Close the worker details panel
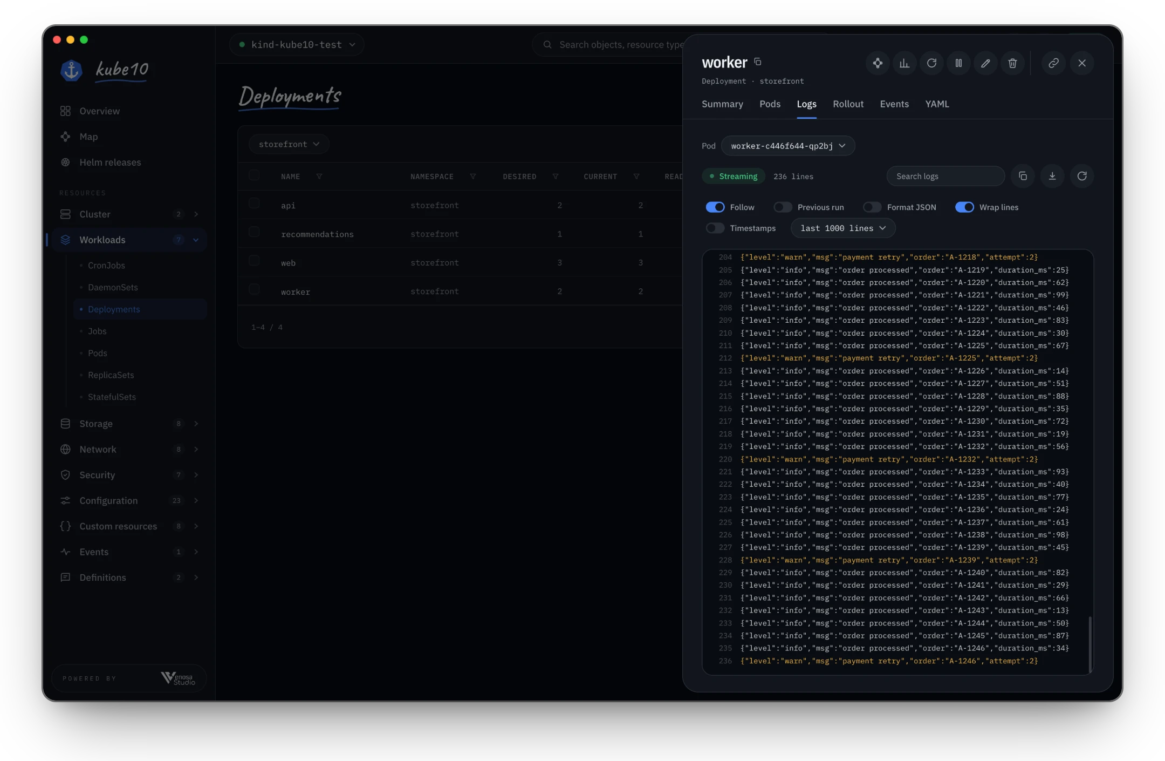The width and height of the screenshot is (1165, 761). point(1082,63)
